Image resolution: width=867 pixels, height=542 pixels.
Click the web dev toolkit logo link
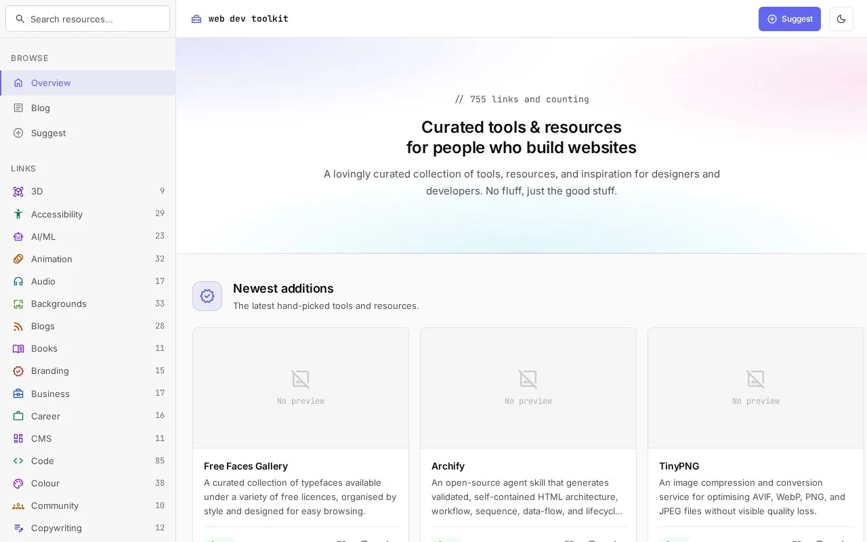pos(240,19)
